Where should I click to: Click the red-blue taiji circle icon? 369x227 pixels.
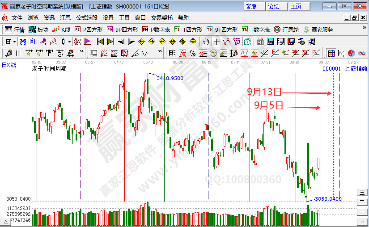click(351, 53)
